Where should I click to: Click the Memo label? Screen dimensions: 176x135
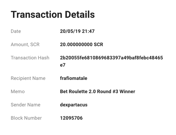(x=18, y=91)
